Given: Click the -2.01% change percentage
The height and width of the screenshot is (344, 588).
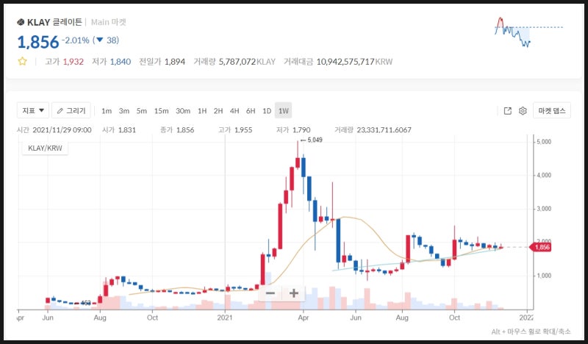Looking at the screenshot, I should click(76, 40).
